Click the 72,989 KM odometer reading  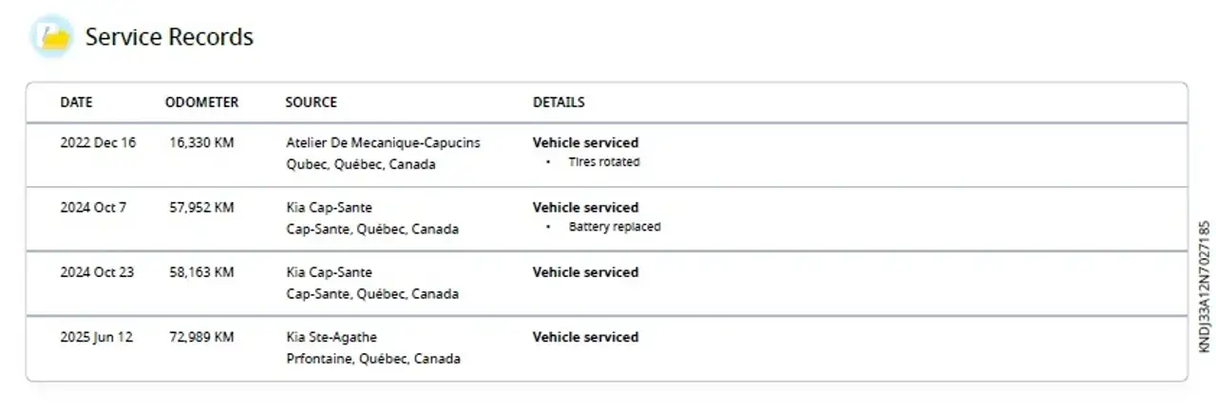click(201, 337)
